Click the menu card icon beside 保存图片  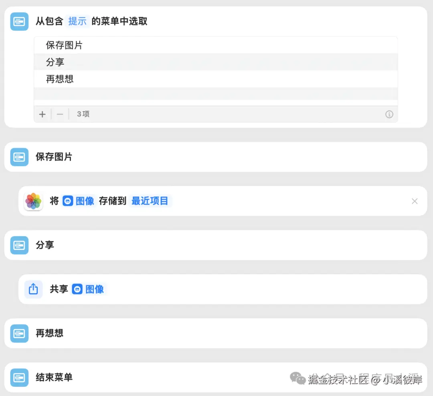pos(19,156)
